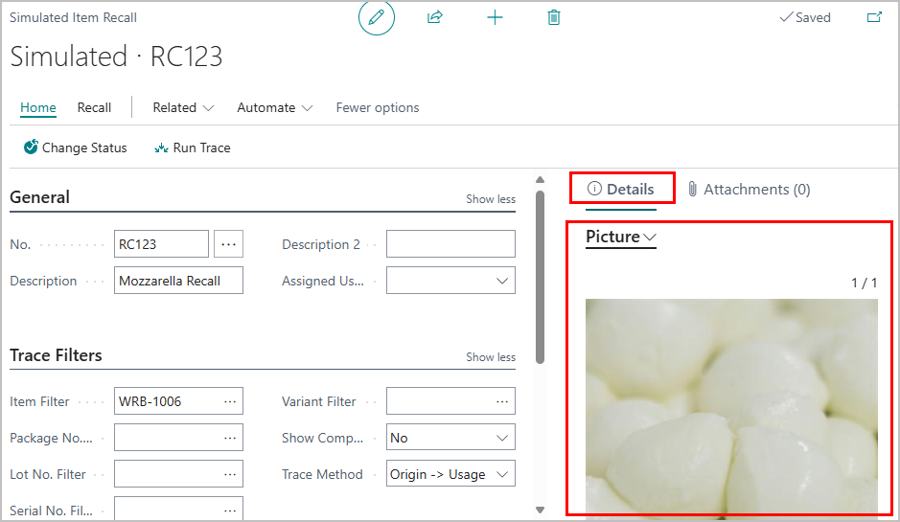Expand the Automate menu

(x=274, y=107)
